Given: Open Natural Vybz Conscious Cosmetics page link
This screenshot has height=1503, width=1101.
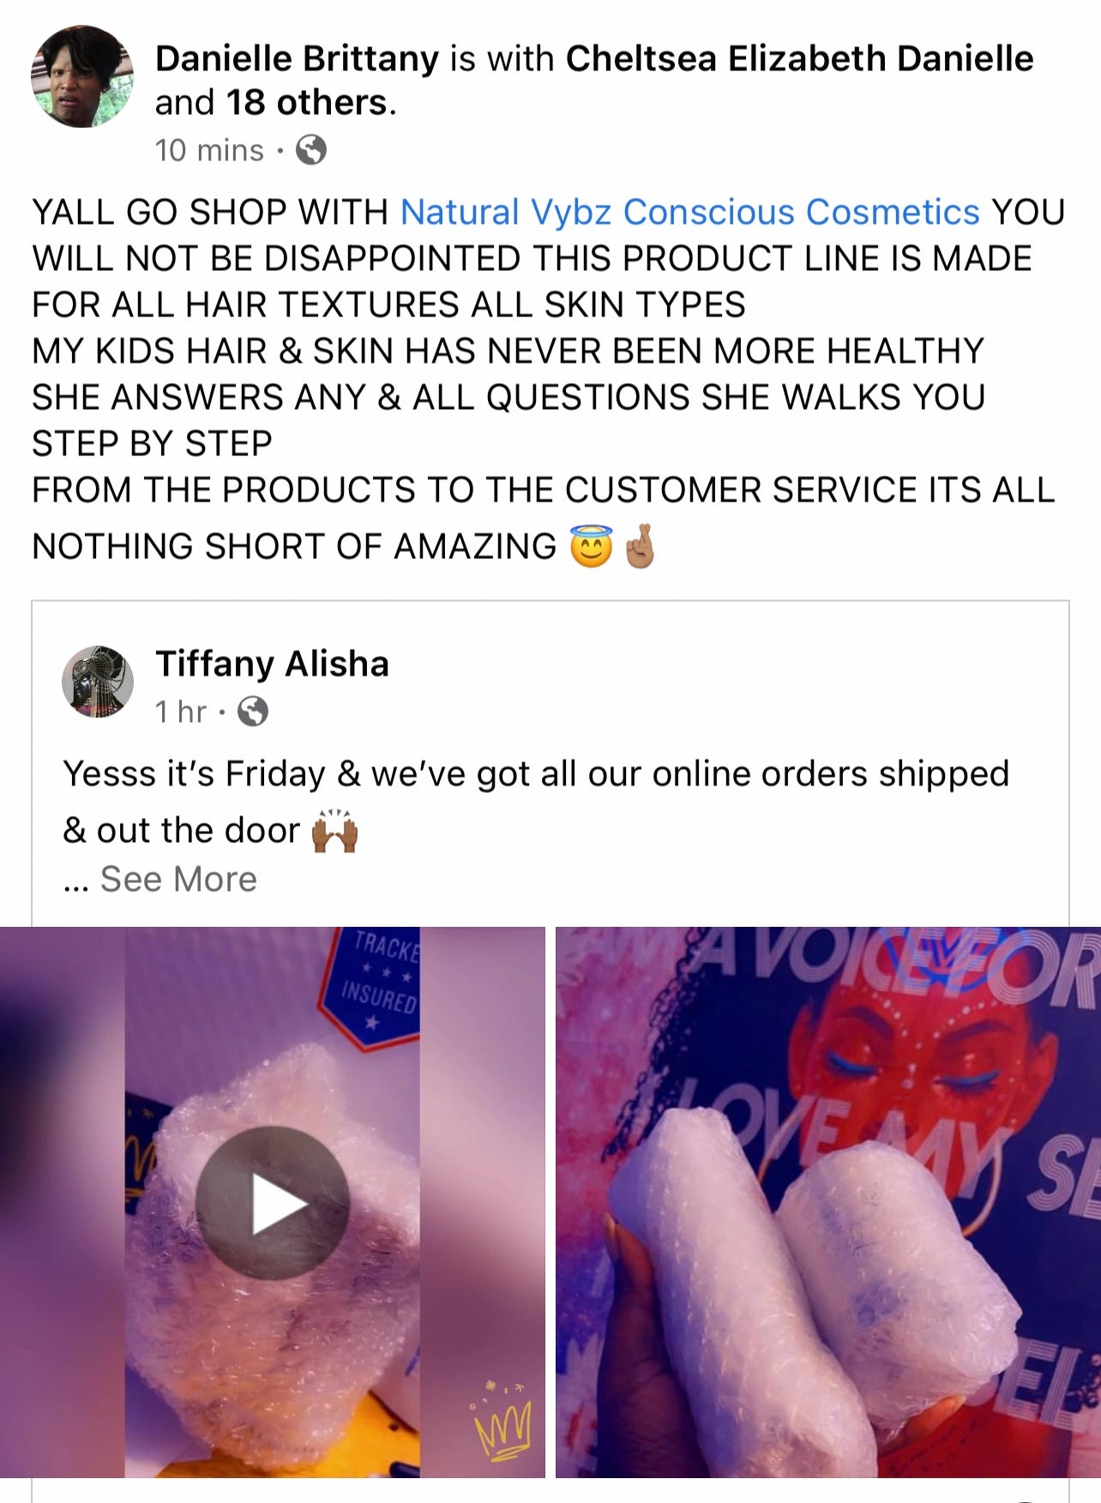Looking at the screenshot, I should (689, 212).
